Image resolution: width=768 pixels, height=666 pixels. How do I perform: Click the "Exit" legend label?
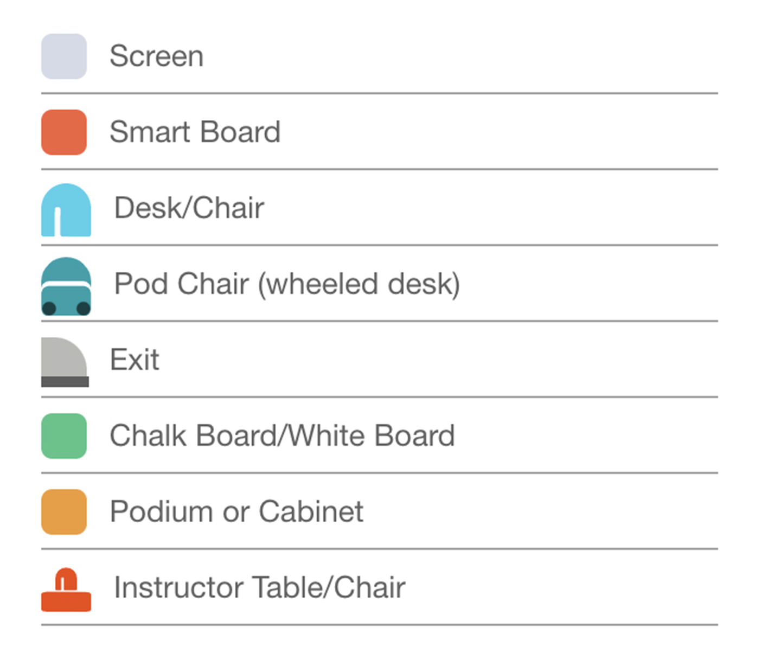(x=135, y=360)
